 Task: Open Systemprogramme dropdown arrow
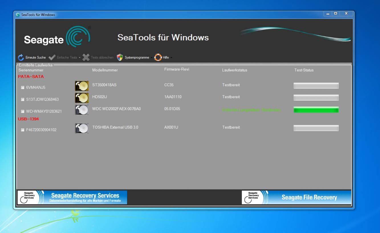(152, 58)
